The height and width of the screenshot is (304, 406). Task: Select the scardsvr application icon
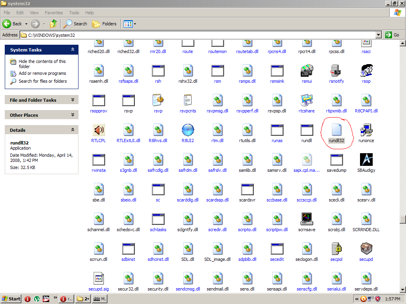point(247,189)
